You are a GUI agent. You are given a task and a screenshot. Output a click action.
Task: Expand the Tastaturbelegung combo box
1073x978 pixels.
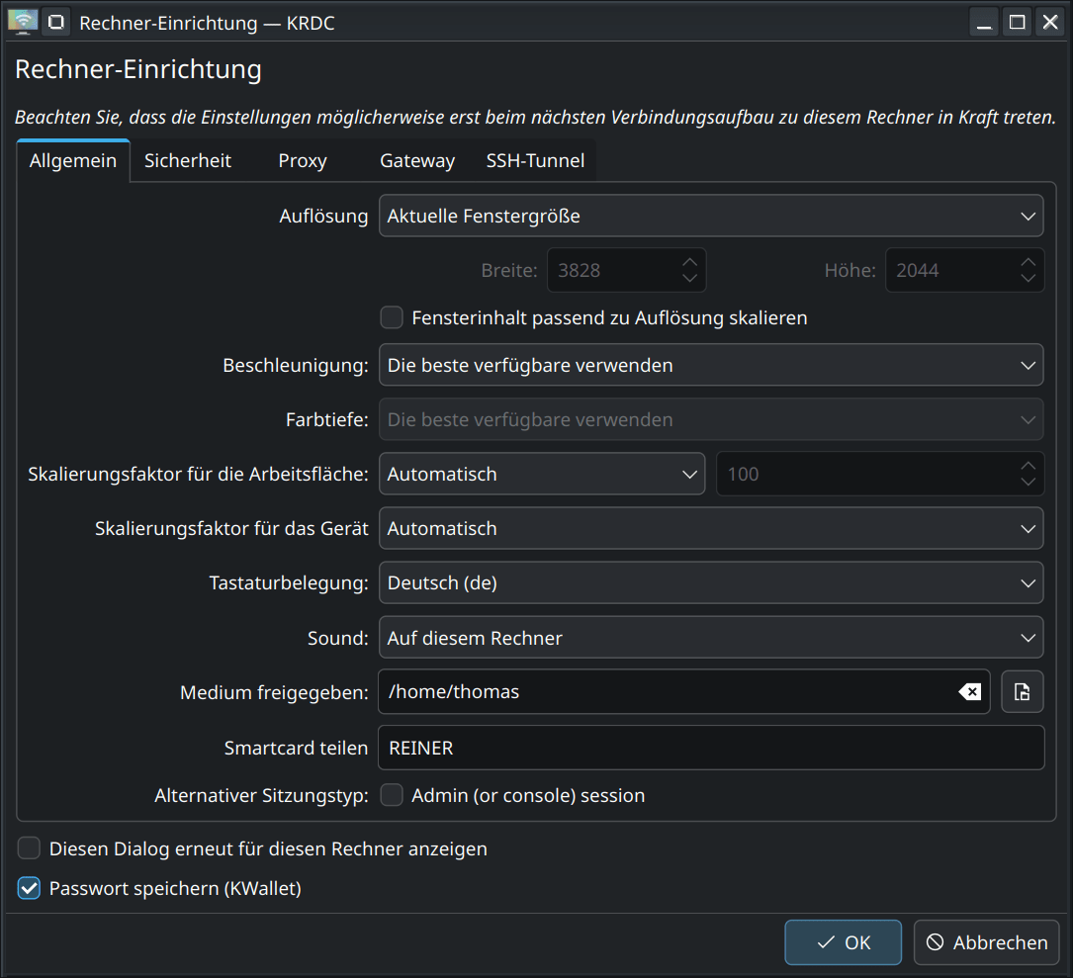pos(710,583)
